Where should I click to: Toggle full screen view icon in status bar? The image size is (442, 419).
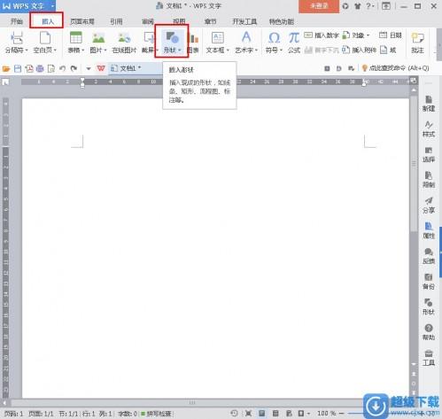coord(248,414)
